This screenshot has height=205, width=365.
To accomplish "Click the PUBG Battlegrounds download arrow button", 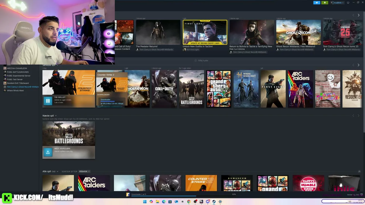I will coord(48,152).
